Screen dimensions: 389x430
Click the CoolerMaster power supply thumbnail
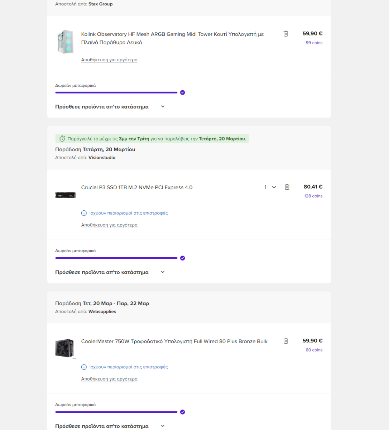(65, 348)
